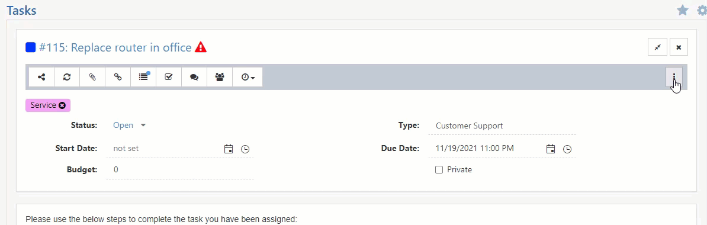Image resolution: width=707 pixels, height=225 pixels.
Task: Enable the Private checkbox
Action: point(439,169)
